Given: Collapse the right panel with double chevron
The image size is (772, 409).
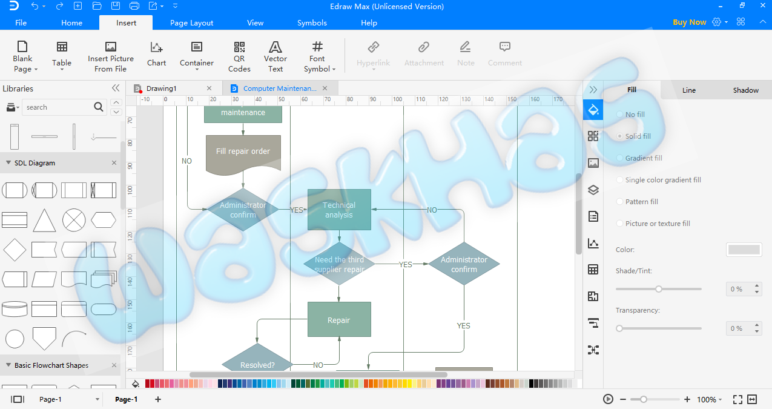Looking at the screenshot, I should click(593, 90).
